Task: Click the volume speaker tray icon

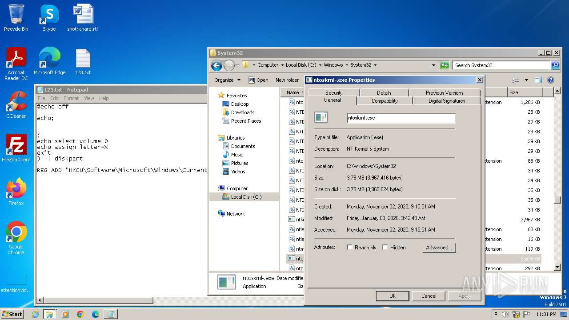Action: 505,314
